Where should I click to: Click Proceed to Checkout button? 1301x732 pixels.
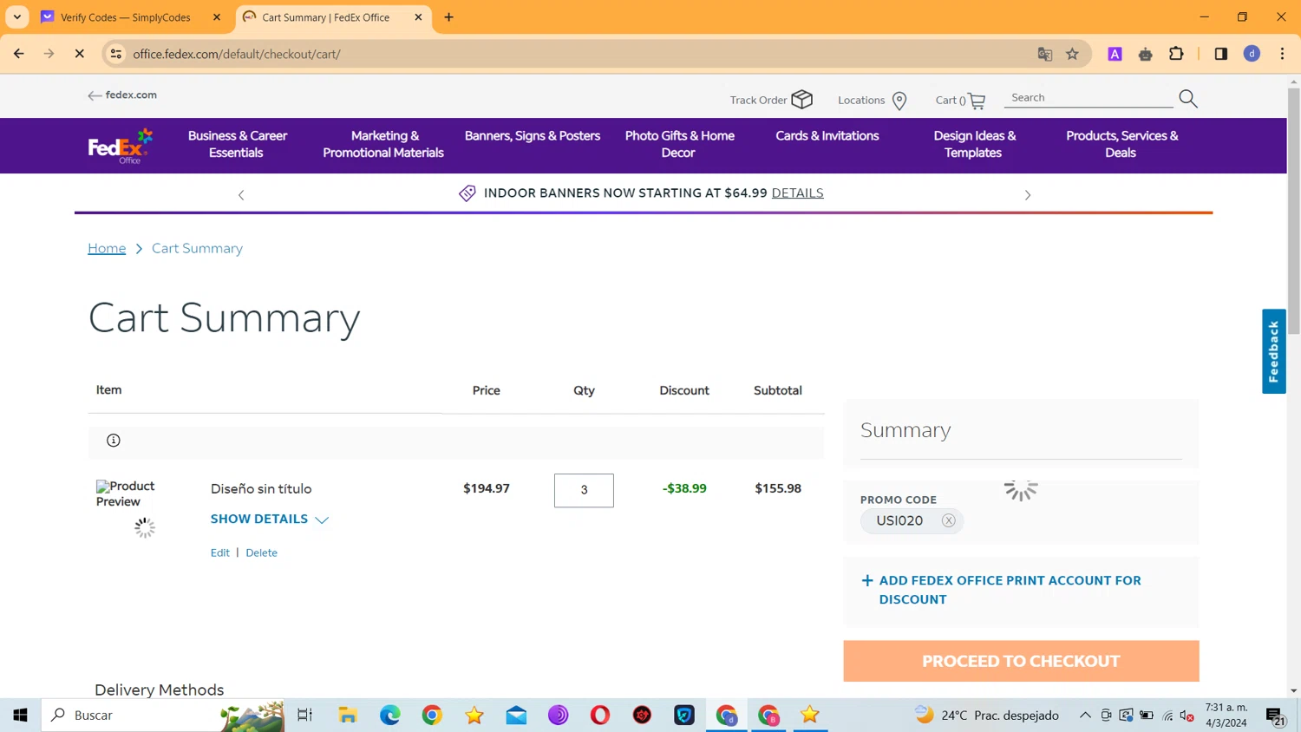tap(1021, 661)
